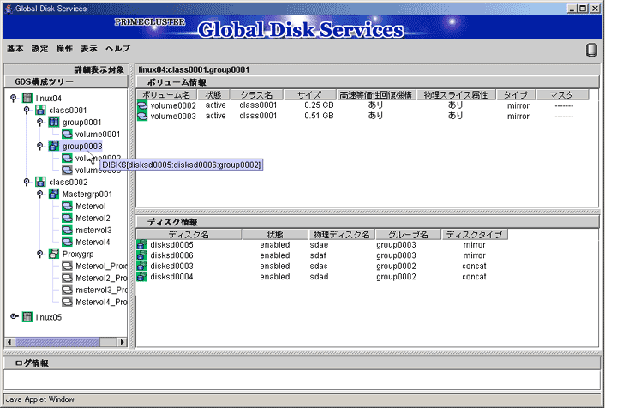Click disksd0005 disk icon

pos(141,245)
